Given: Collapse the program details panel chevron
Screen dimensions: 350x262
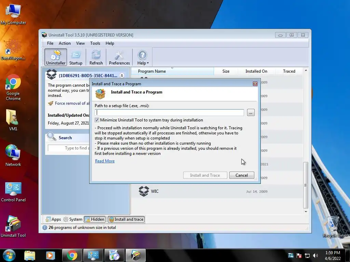Looking at the screenshot, I should pyautogui.click(x=122, y=75).
